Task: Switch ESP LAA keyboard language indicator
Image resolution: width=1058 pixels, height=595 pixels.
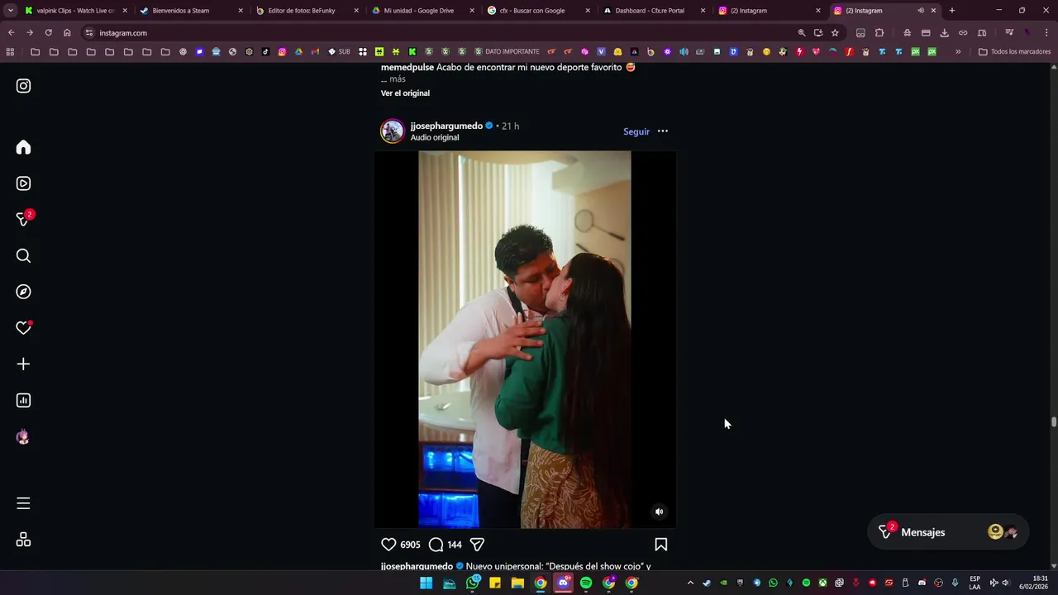Action: (975, 583)
